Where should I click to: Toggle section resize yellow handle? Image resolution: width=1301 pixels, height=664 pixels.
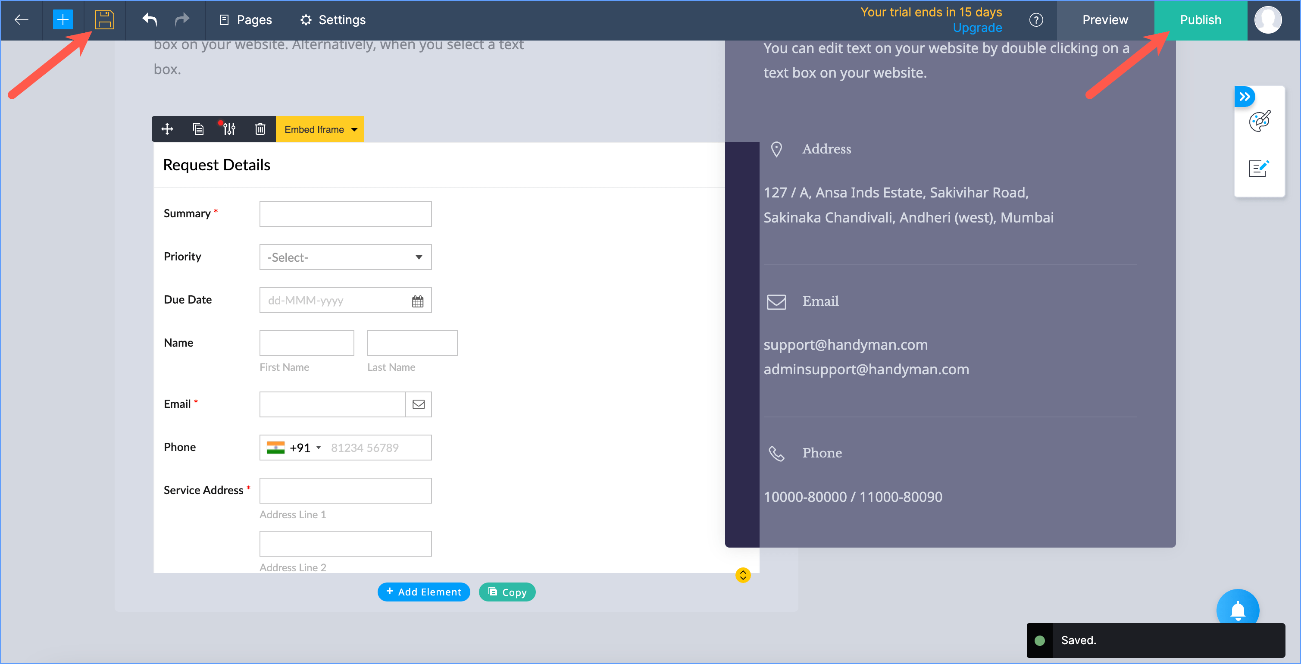tap(742, 575)
